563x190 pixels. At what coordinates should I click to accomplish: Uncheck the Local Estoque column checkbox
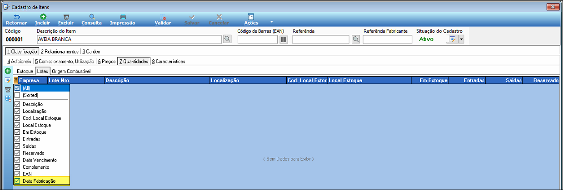point(17,125)
